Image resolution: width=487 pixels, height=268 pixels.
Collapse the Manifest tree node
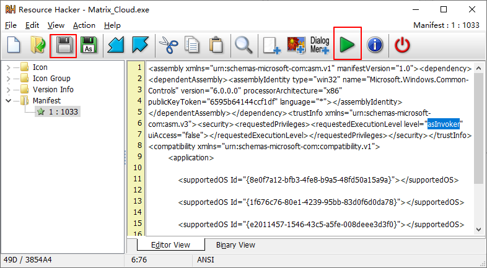(9, 101)
